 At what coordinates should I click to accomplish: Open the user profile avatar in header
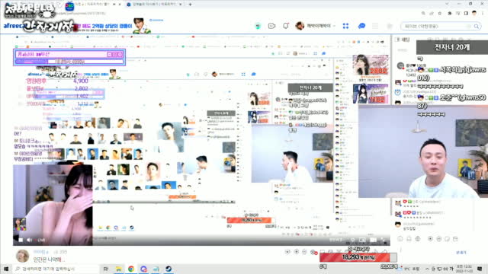coord(300,26)
